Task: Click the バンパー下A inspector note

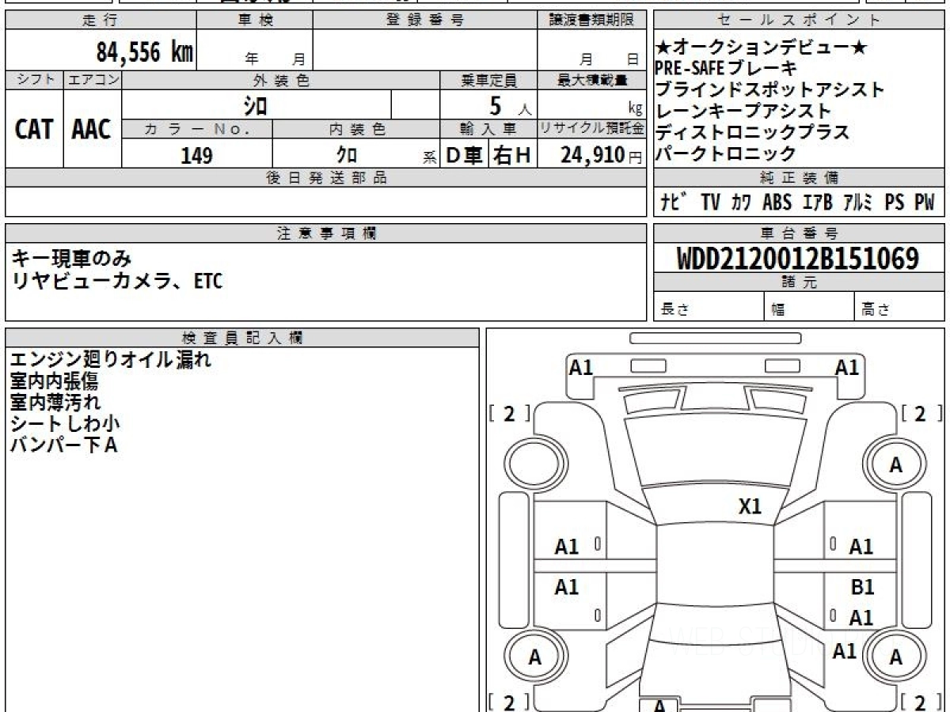Action: pyautogui.click(x=63, y=445)
